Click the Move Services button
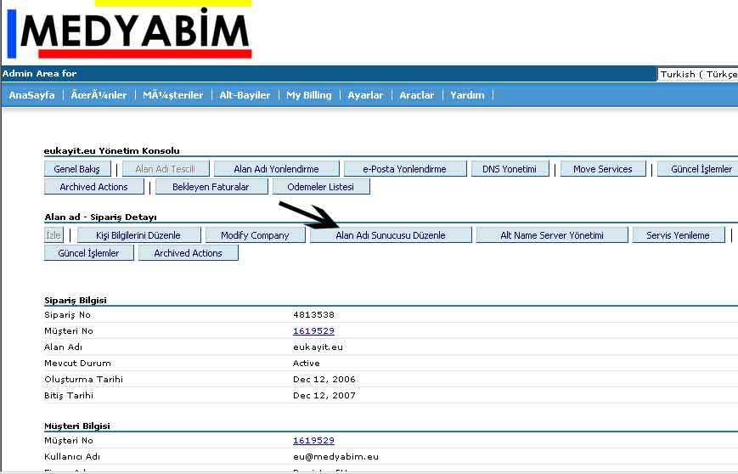Screen dimensions: 738x474 (602, 169)
